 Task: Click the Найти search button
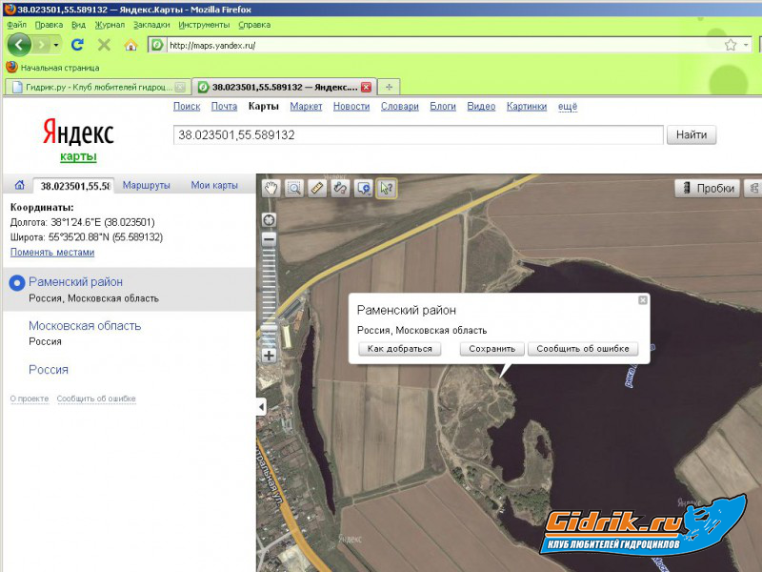coord(691,135)
